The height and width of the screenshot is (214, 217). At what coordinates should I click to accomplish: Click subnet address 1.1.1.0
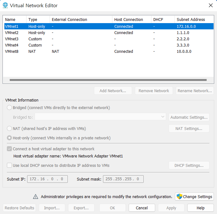tap(183, 33)
